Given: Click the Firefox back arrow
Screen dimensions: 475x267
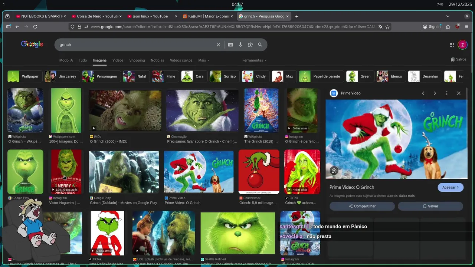Looking at the screenshot, I should (x=17, y=27).
